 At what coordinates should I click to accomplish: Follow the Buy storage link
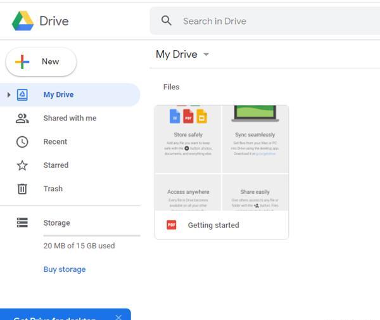click(x=65, y=269)
